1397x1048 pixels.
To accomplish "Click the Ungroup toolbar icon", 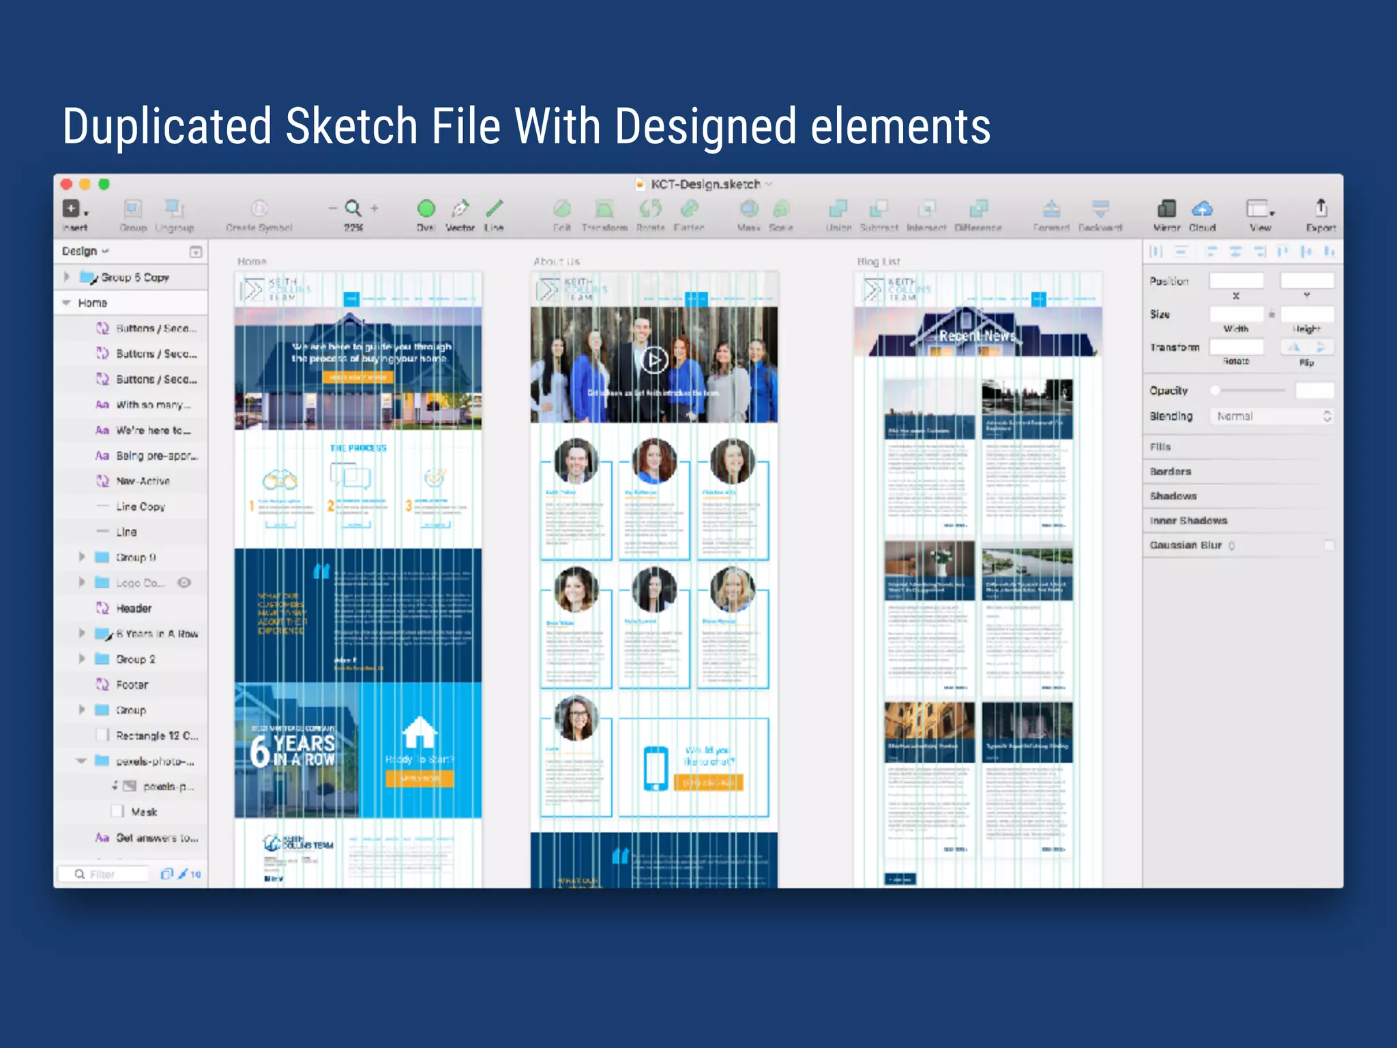I will pos(175,209).
